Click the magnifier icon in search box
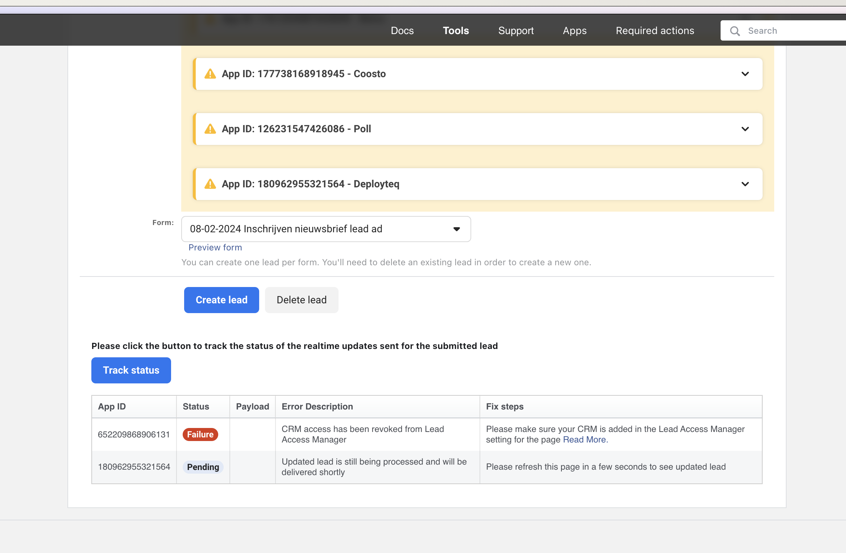846x553 pixels. (735, 31)
